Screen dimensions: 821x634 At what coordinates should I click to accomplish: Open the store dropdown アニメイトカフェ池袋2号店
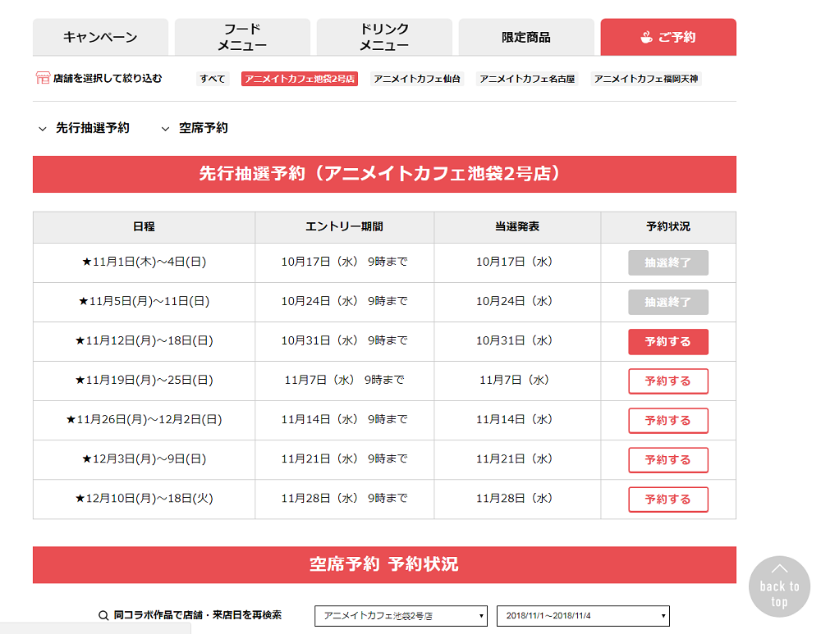coord(401,616)
